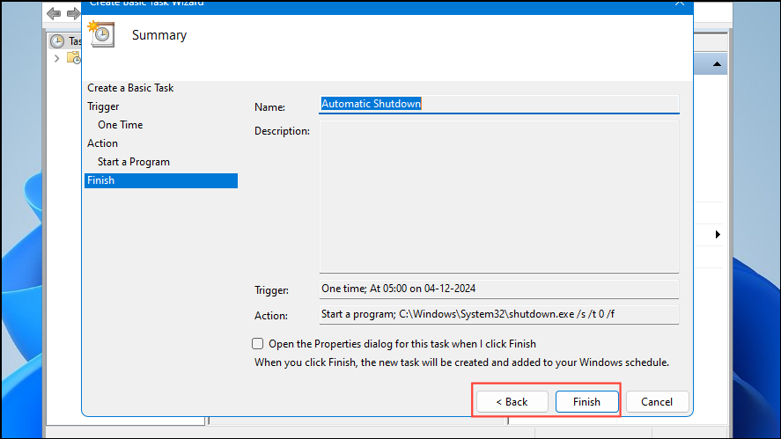Click the Finish button

(x=586, y=401)
